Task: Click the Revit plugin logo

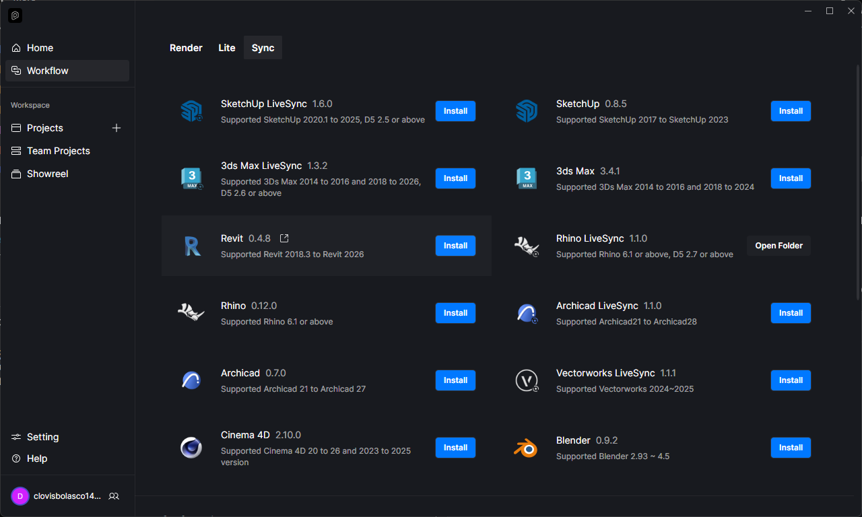Action: point(192,246)
